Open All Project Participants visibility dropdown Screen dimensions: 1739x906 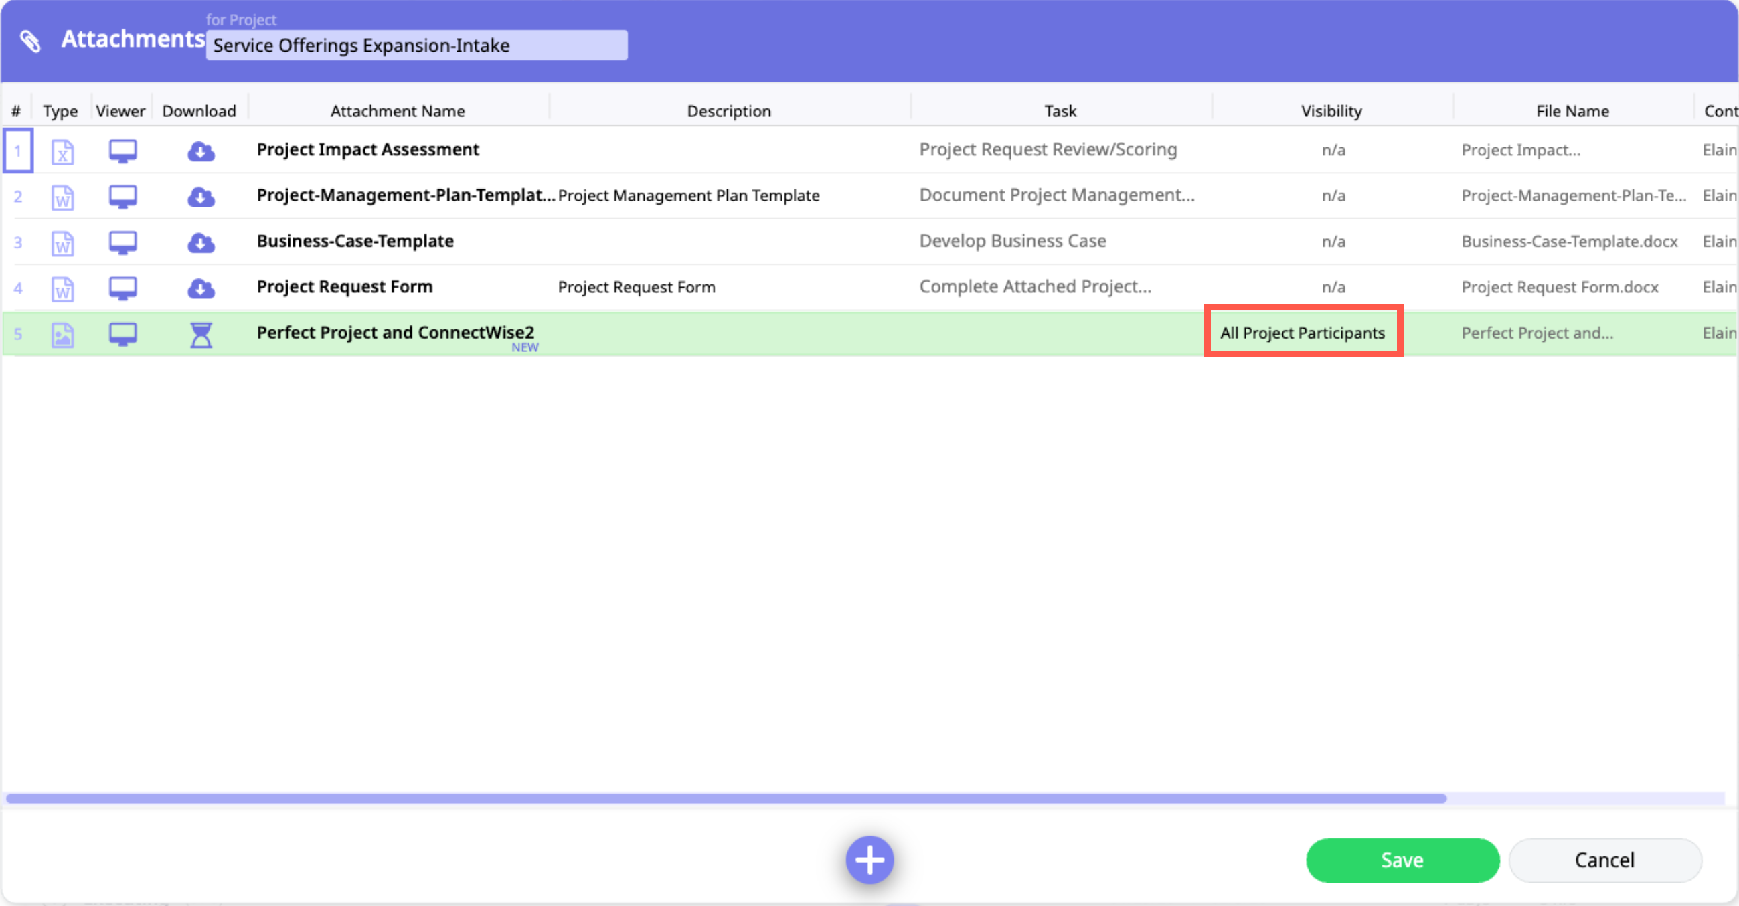click(1302, 332)
